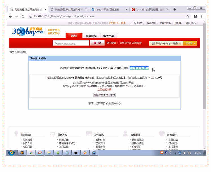The width and height of the screenshot is (211, 172).
Task: Open the Windows Start menu
Action: click(x=11, y=153)
